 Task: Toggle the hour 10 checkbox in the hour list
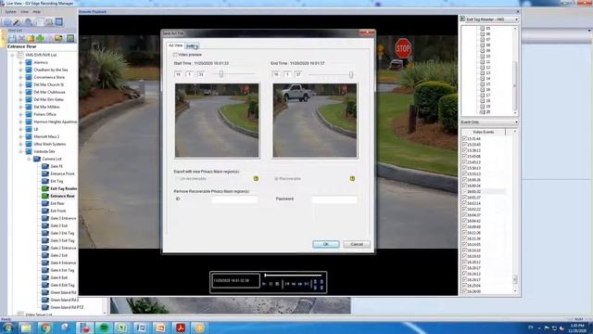pos(482,56)
